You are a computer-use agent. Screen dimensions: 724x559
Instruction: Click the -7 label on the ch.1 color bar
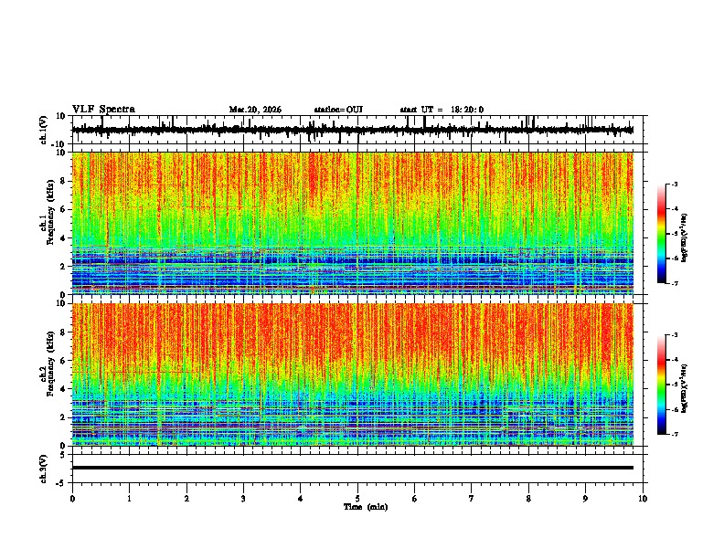pos(674,283)
